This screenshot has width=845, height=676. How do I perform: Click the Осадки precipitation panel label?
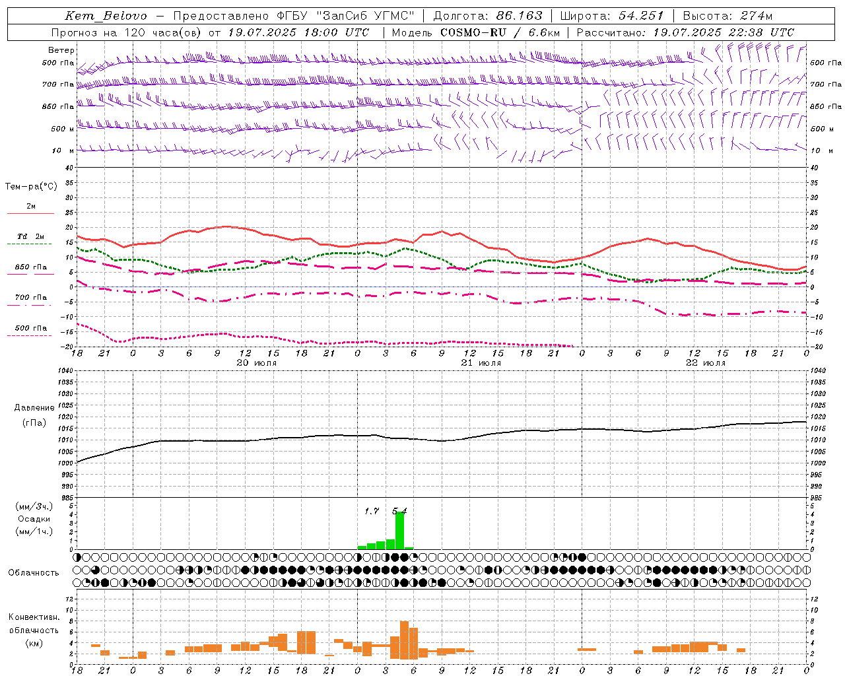click(x=34, y=519)
